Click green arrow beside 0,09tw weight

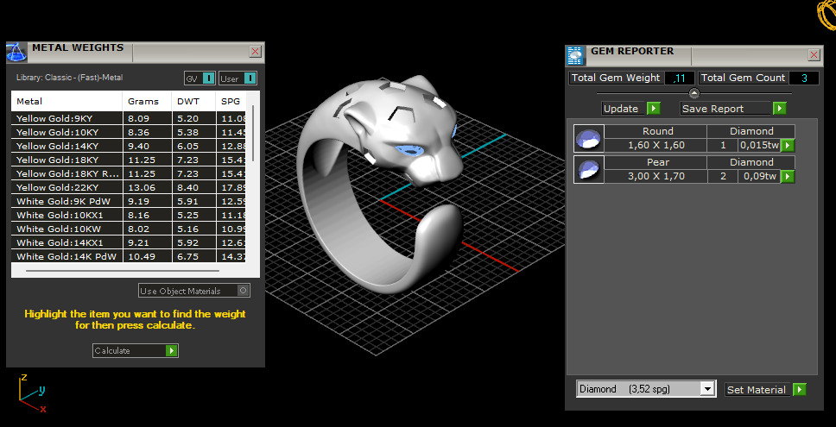coord(788,176)
